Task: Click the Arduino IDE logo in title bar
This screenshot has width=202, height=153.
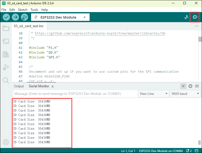Action: 4,3
